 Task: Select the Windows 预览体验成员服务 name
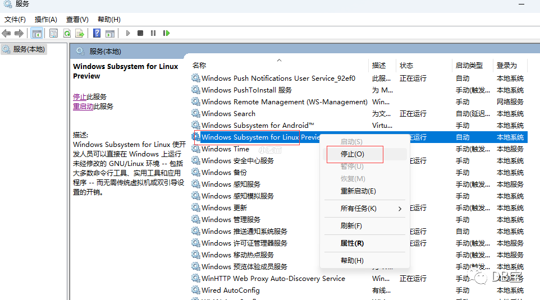click(245, 266)
